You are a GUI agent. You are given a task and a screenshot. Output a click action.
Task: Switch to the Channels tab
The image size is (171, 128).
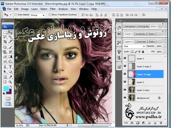point(141,42)
